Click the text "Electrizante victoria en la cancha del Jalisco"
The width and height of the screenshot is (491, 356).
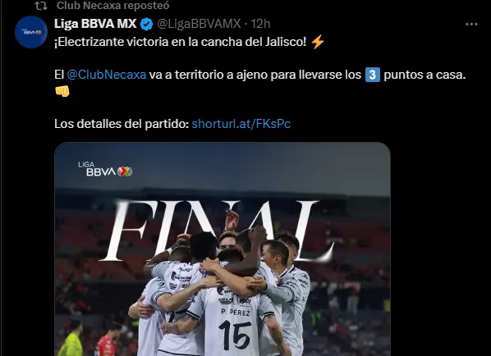click(181, 42)
